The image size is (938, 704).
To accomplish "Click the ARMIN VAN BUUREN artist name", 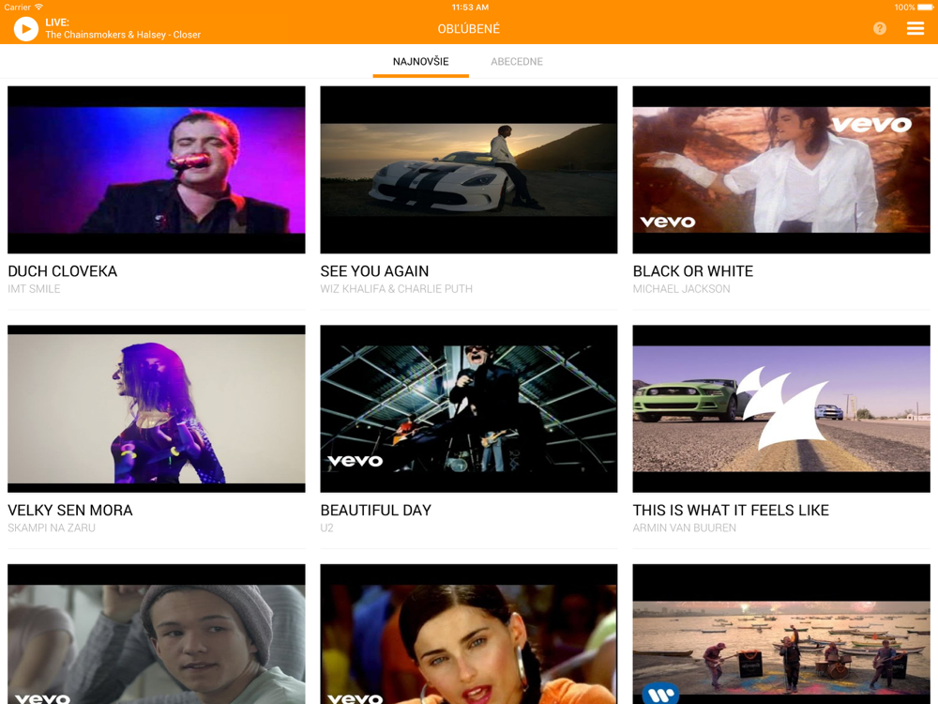I will [685, 528].
